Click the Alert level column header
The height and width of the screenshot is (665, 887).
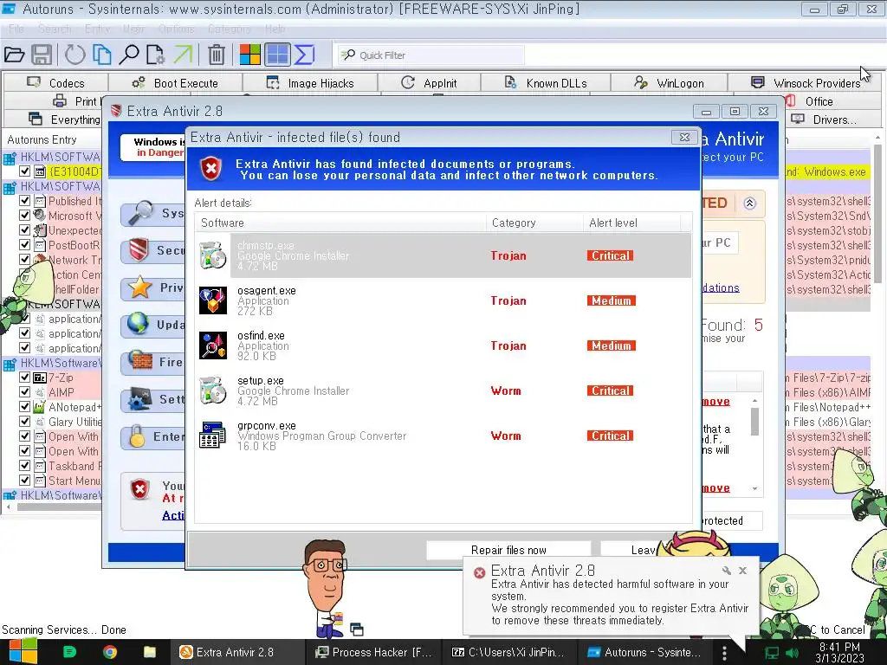(631, 223)
